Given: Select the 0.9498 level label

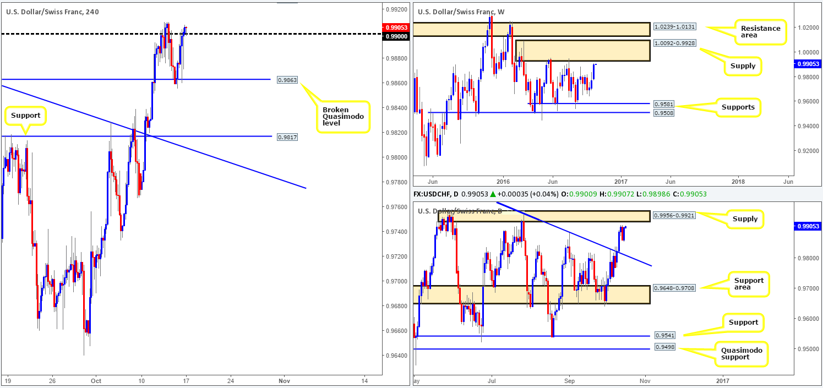Looking at the screenshot, I should (665, 347).
